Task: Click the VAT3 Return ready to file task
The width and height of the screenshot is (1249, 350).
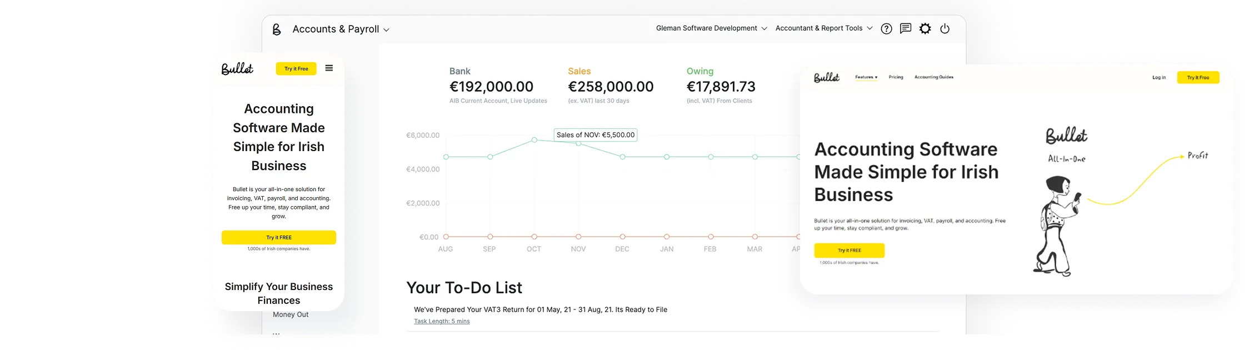Action: click(x=541, y=309)
